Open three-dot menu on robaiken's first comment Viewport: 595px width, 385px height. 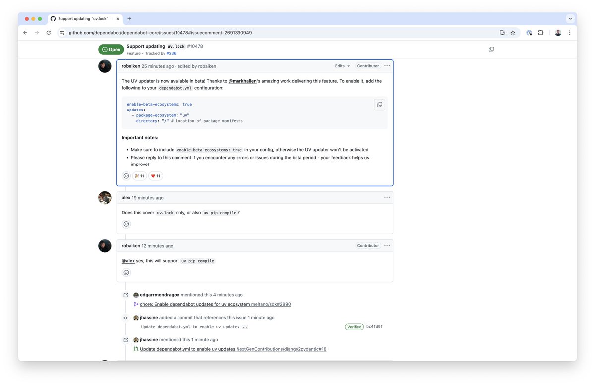pos(387,66)
